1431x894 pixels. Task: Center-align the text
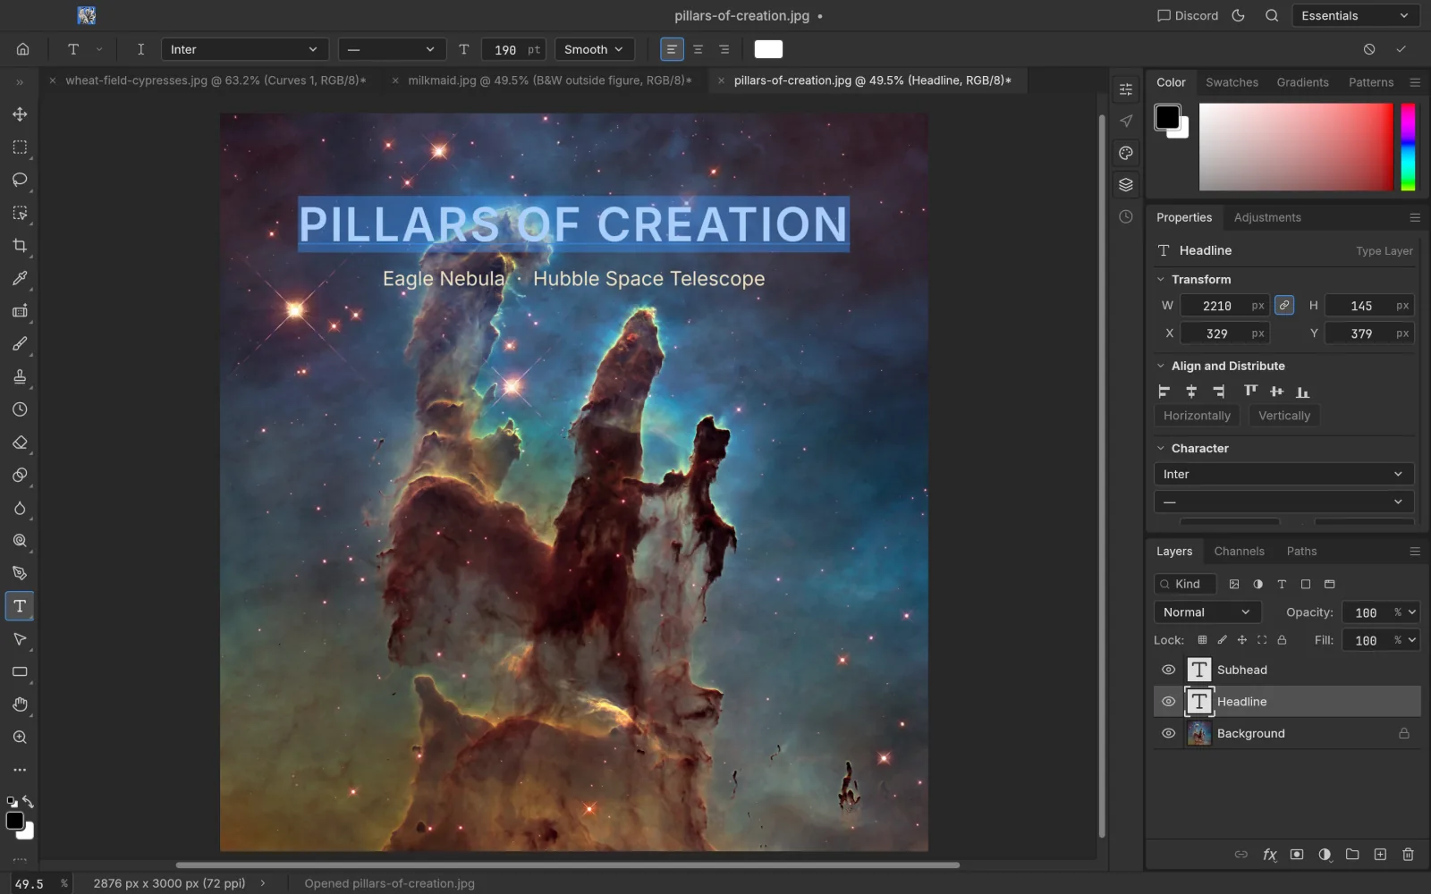(x=698, y=49)
